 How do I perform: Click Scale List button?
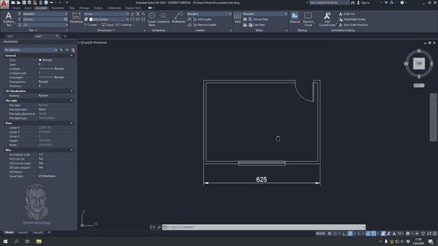[x=347, y=14]
